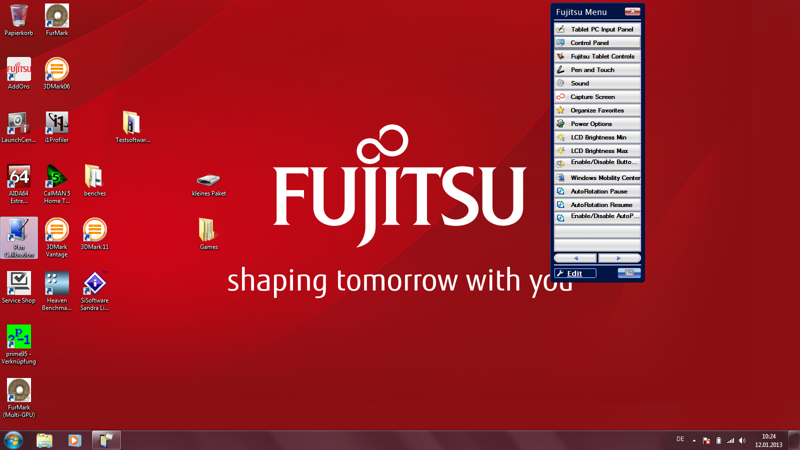800x450 pixels.
Task: Open Windows Mobility Center entry
Action: click(x=597, y=177)
